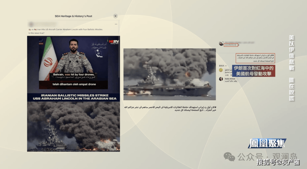Open the center burning aircraft carrier photo
This screenshot has height=169, width=307.
click(169, 74)
